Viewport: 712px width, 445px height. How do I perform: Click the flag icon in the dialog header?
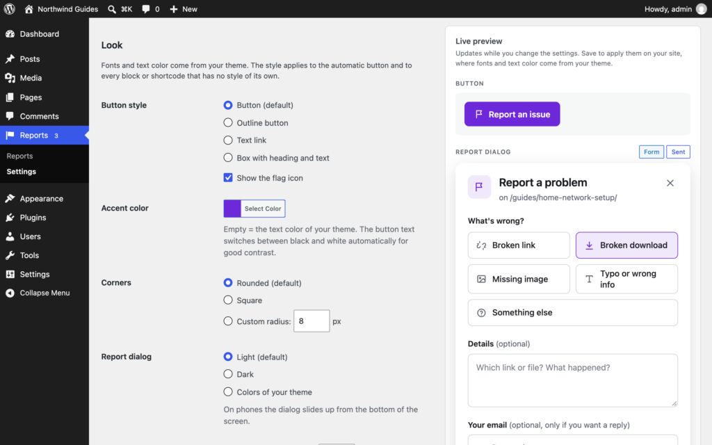click(x=479, y=186)
